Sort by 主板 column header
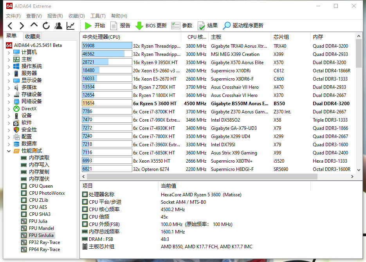 240,37
